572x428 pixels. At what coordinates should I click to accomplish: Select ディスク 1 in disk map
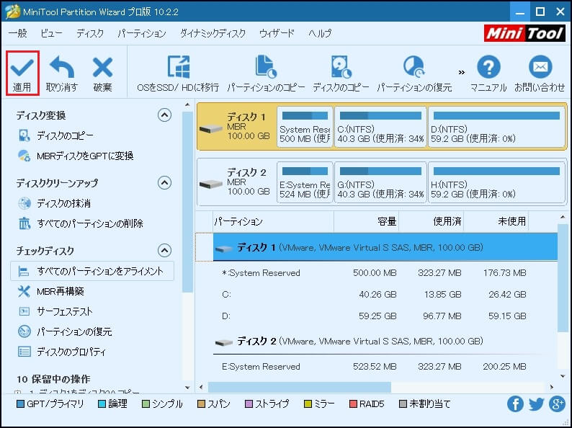[236, 127]
